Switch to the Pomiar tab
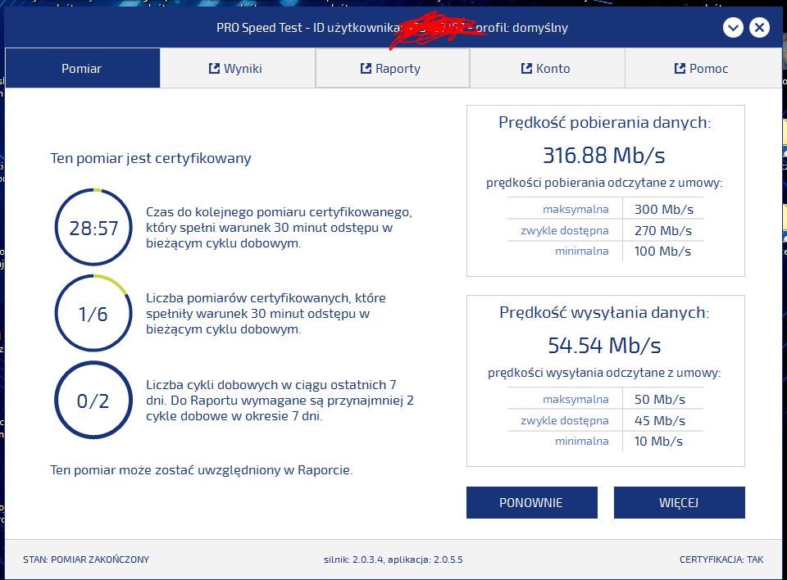Viewport: 787px width, 580px height. tap(82, 68)
